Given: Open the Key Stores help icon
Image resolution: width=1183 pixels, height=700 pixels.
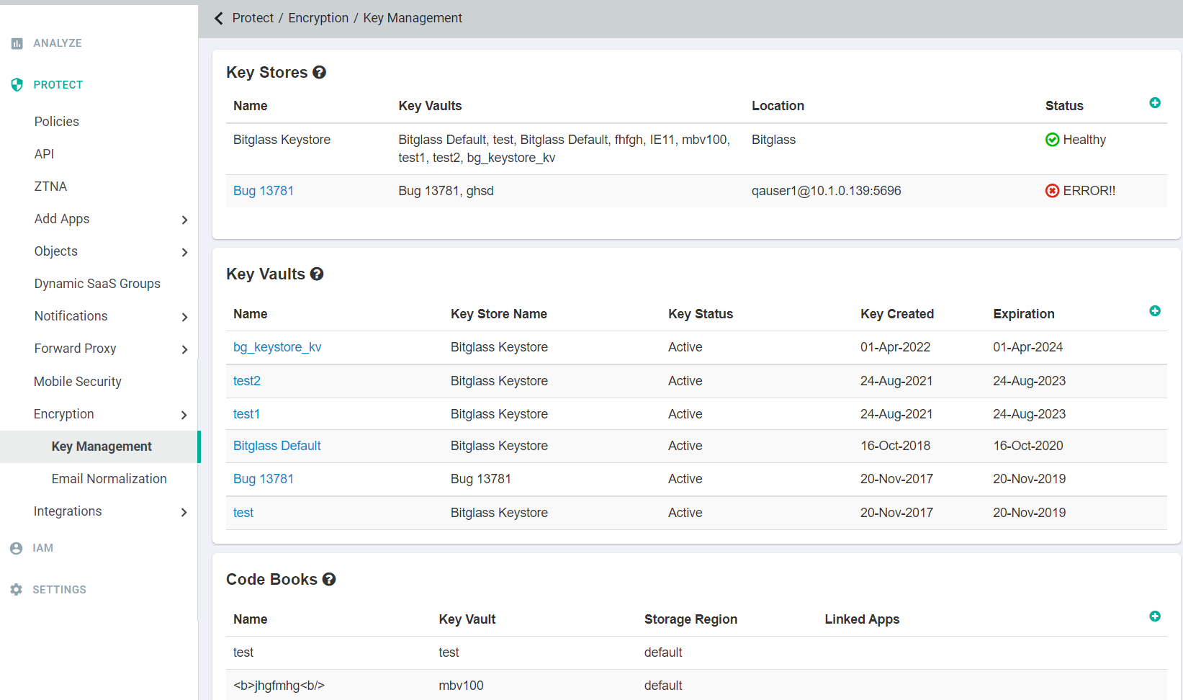Looking at the screenshot, I should [x=319, y=73].
